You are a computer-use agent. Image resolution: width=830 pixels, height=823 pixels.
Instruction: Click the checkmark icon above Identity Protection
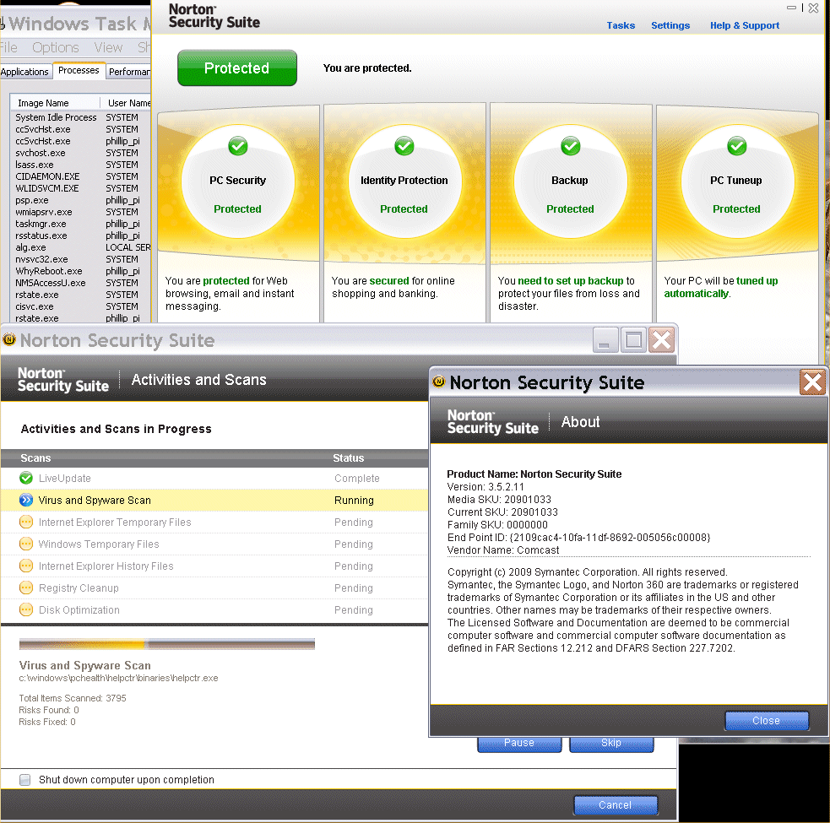click(x=404, y=147)
